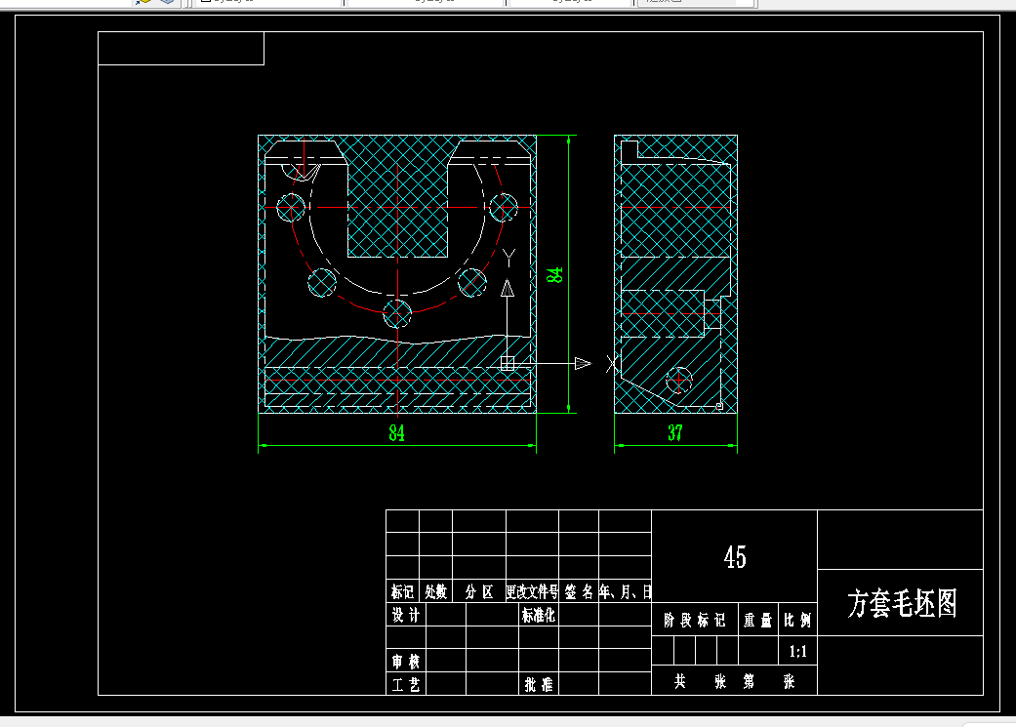This screenshot has height=727, width=1016.
Task: Click the 工艺 label in title block
Action: (x=406, y=684)
